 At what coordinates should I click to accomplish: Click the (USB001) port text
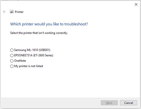[x=45, y=50]
